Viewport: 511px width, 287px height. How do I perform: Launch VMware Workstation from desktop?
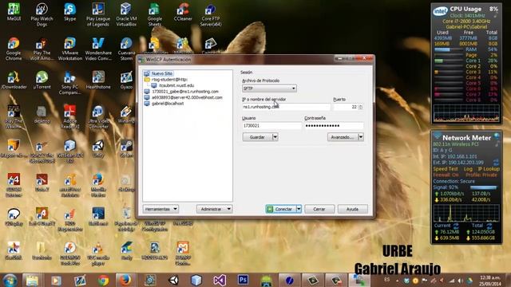[x=69, y=49]
